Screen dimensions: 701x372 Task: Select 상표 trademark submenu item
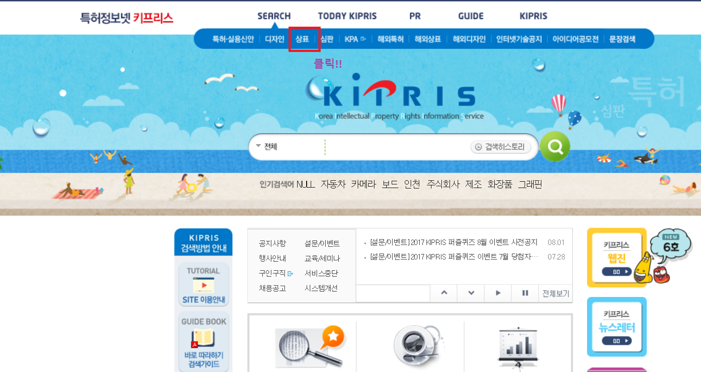coord(302,39)
